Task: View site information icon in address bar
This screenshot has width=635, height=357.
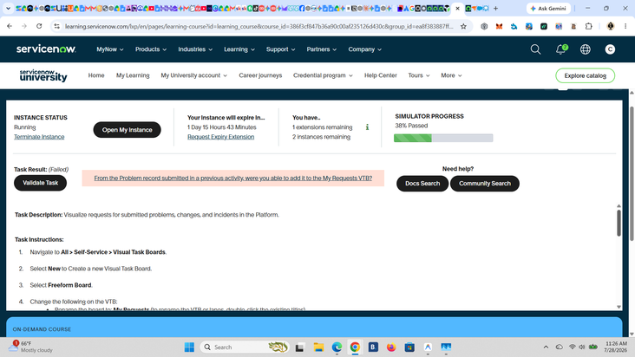Action: 57,26
